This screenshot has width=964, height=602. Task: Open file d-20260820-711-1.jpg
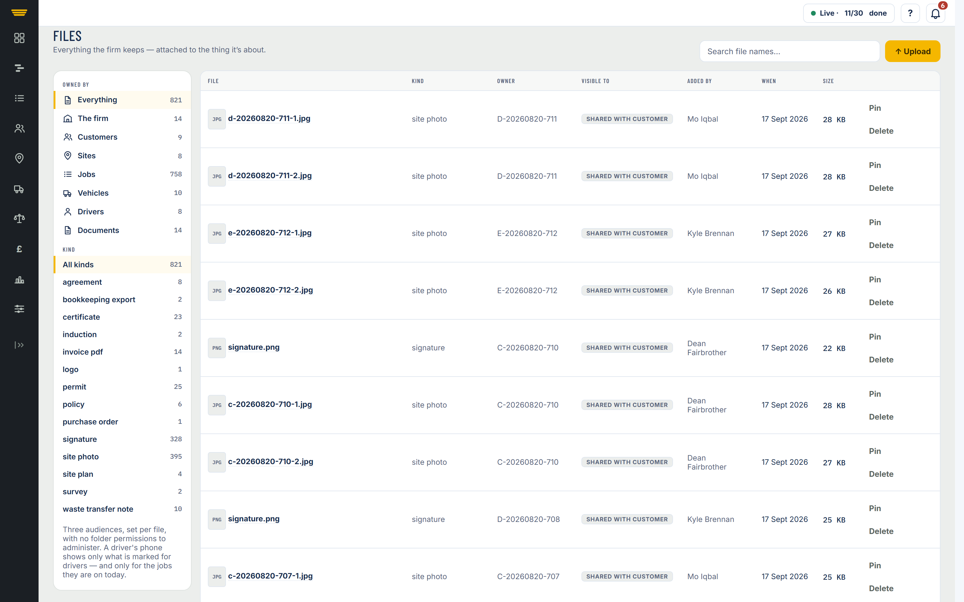tap(269, 119)
